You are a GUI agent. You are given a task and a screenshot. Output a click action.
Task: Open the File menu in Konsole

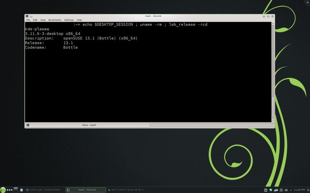point(28,20)
